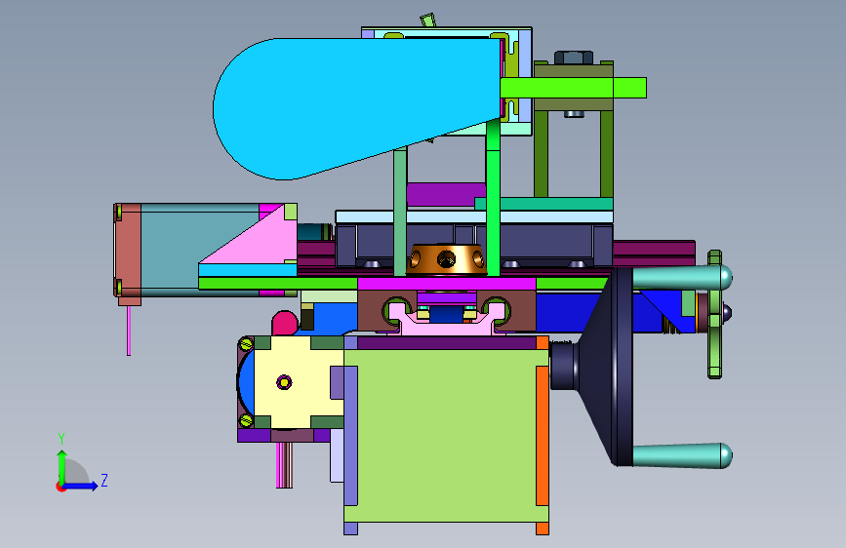Click the Z axis label
Viewport: 846px width, 548px height.
104,480
